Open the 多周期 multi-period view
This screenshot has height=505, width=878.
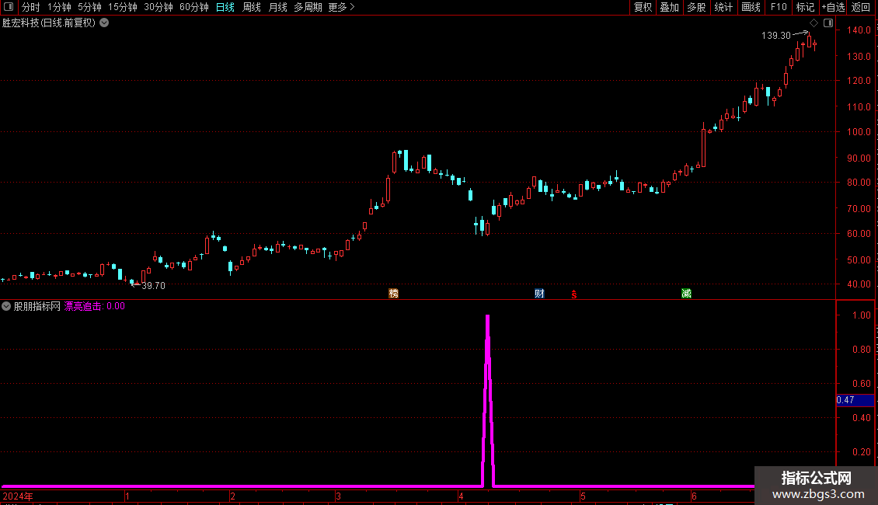[x=308, y=7]
